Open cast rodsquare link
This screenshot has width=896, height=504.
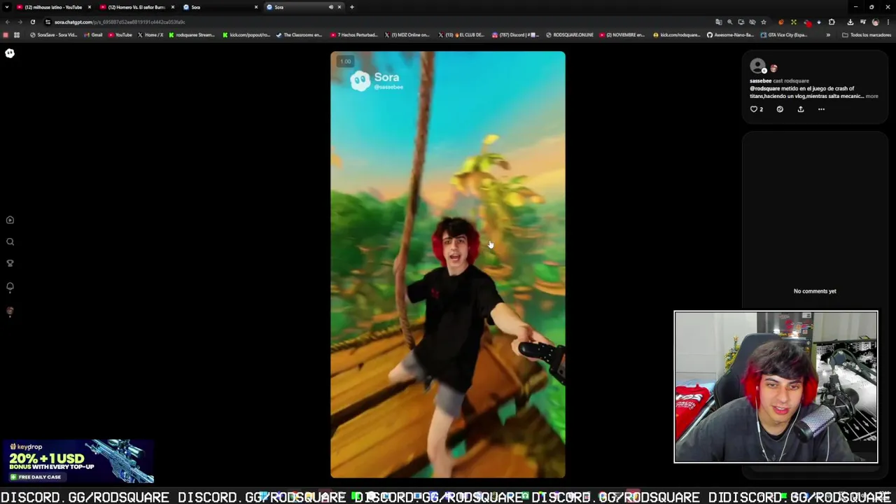tap(791, 80)
